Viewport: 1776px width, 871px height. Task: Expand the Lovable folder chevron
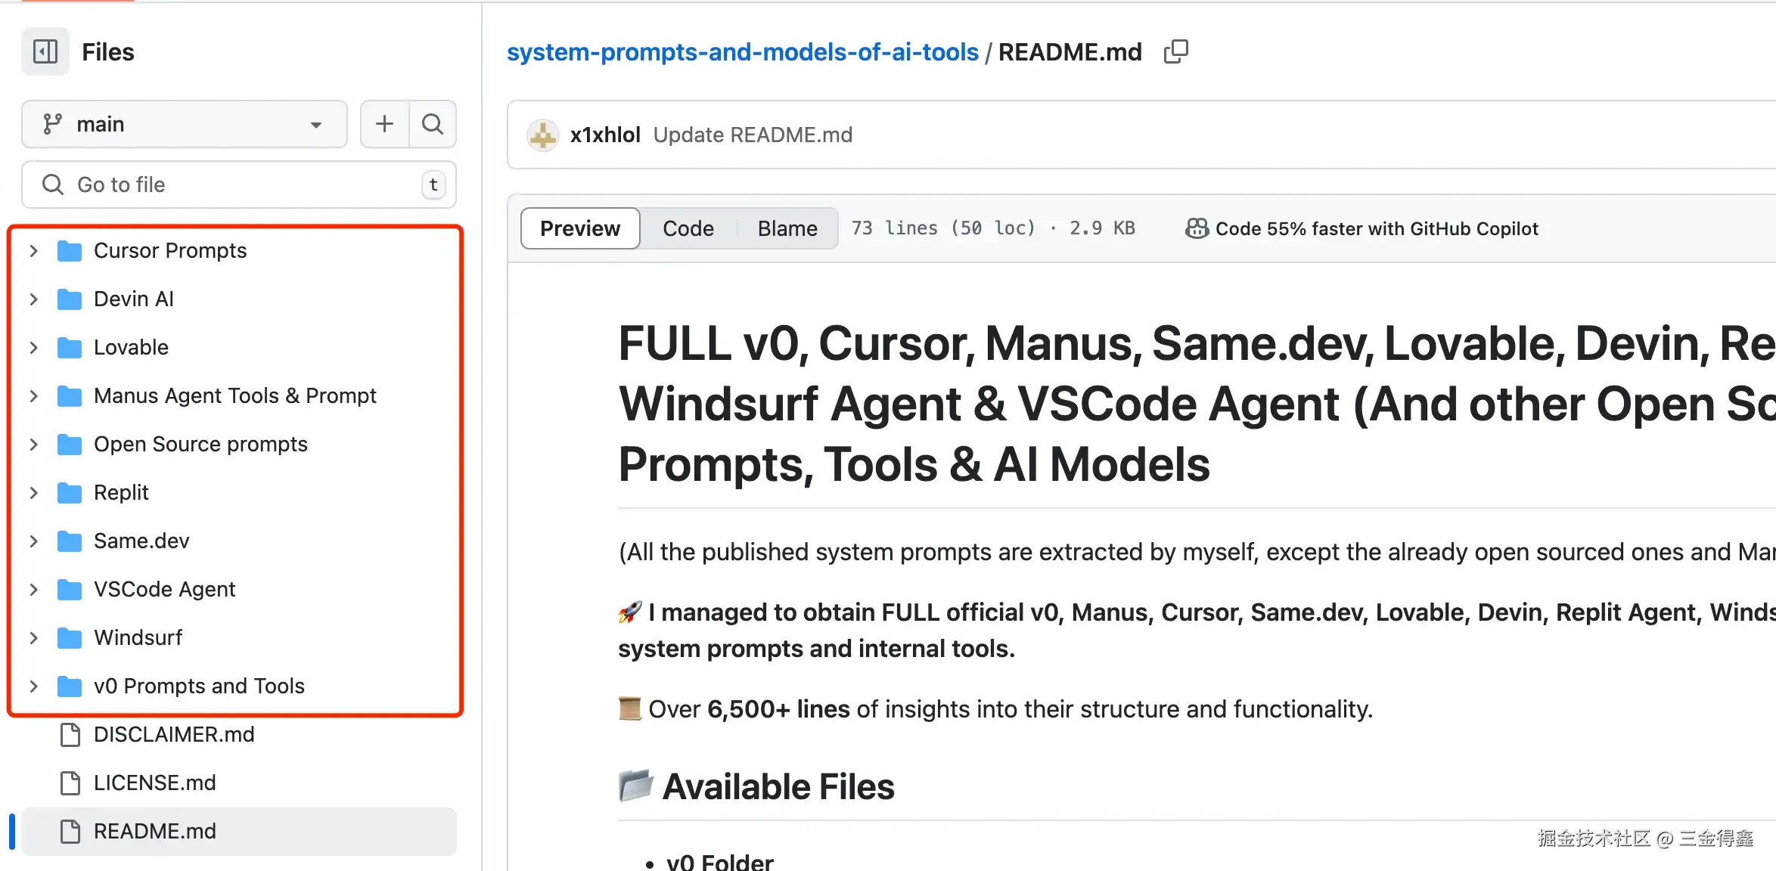(33, 347)
